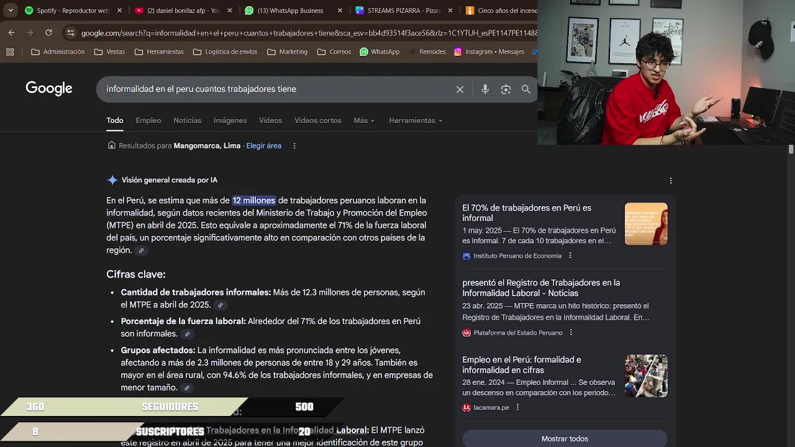Go forward with the browser forward arrow
This screenshot has height=447, width=795.
[x=30, y=32]
